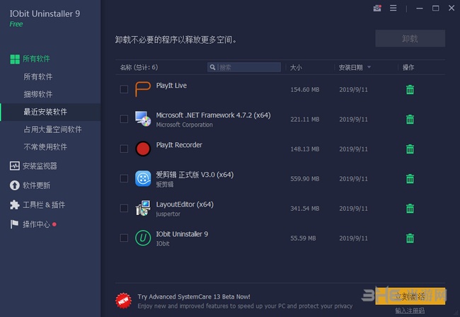Click the trash icon for 爱剪辑 正式版 V3.0
Screen dimensions: 460x317
pos(410,178)
